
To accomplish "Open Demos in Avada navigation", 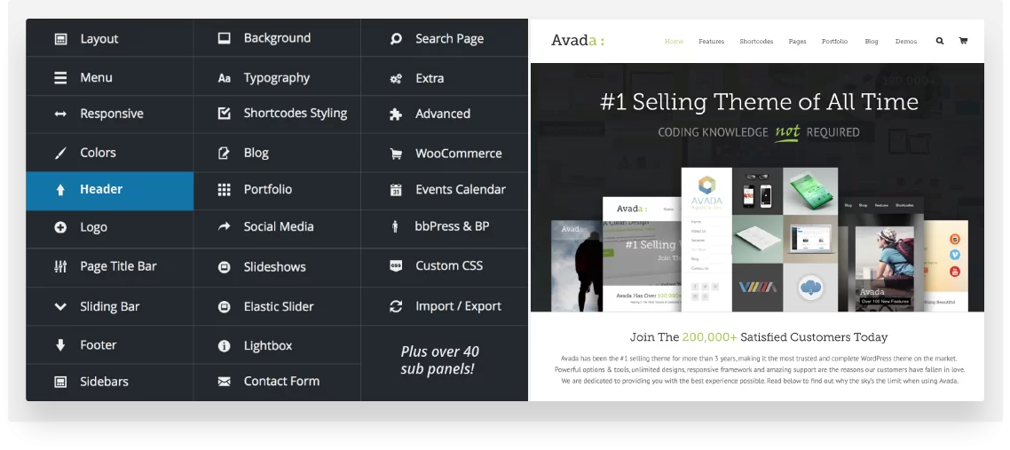I will point(905,41).
